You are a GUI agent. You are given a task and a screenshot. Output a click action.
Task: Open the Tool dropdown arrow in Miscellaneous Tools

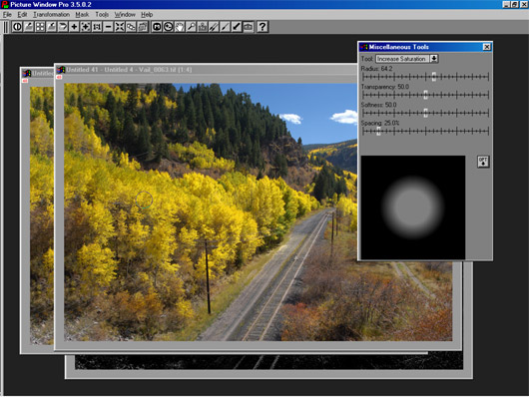(x=434, y=59)
